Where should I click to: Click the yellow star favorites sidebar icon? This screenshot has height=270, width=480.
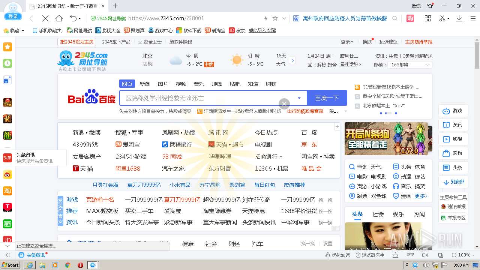point(7,47)
